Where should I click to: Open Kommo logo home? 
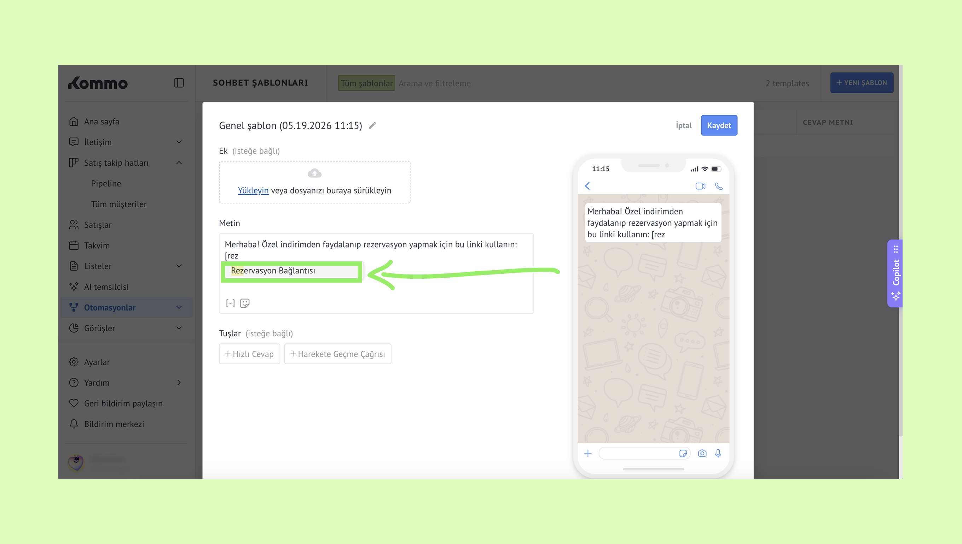(98, 83)
